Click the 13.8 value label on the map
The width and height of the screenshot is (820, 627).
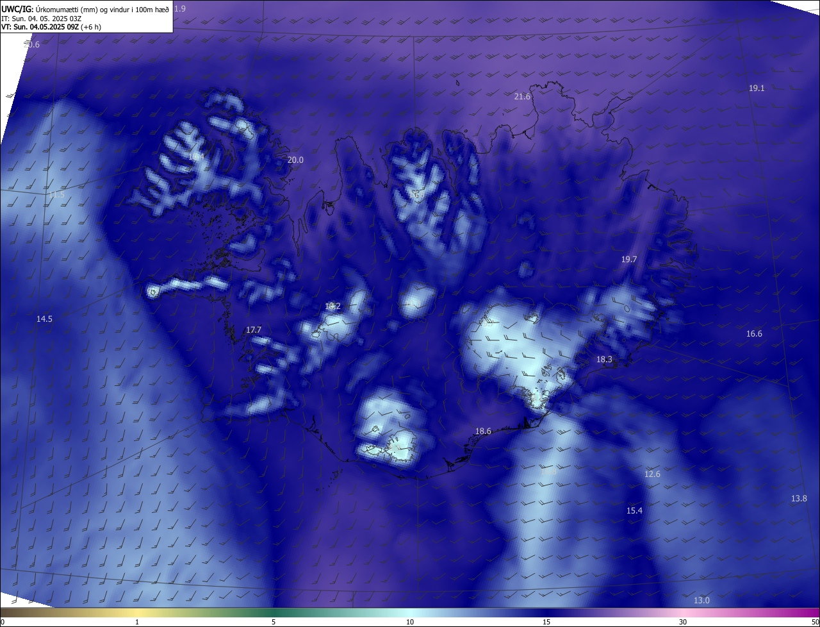(x=799, y=498)
